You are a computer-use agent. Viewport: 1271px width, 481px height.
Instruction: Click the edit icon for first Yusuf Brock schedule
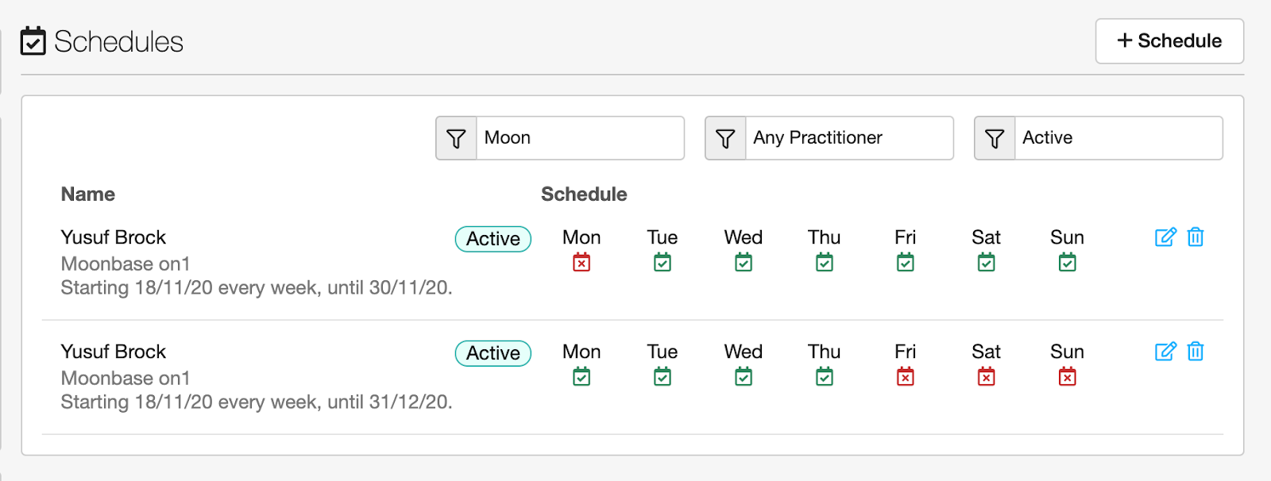pos(1165,237)
